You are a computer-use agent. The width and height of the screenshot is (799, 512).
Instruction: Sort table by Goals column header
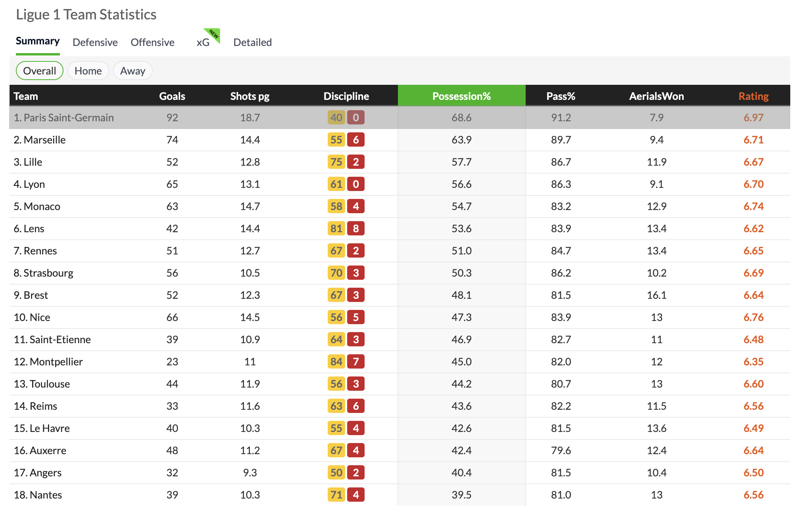tap(172, 96)
